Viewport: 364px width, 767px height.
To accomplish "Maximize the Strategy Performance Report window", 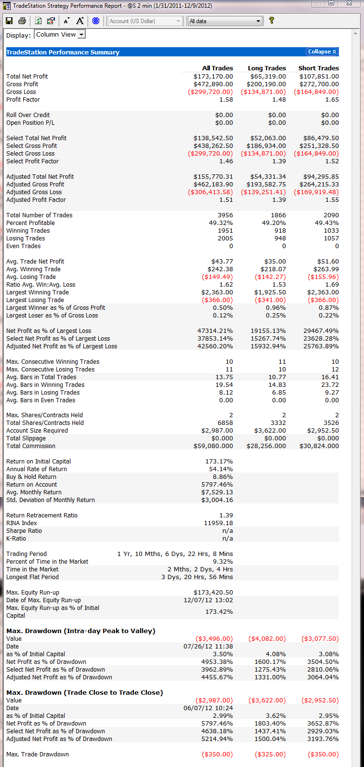I will click(331, 3).
